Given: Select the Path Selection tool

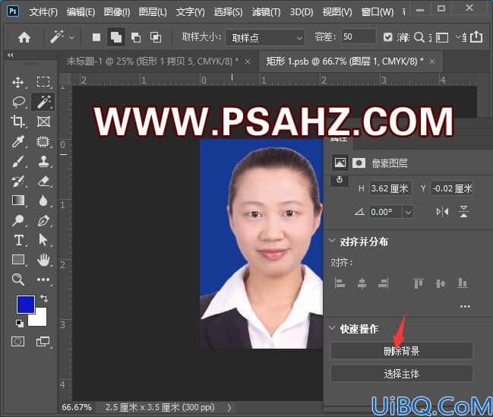Looking at the screenshot, I should click(x=43, y=240).
